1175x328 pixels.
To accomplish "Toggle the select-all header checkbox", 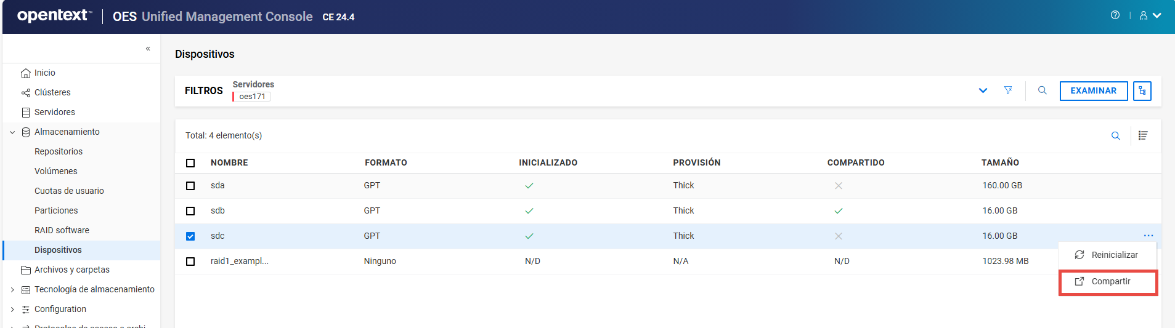I will pyautogui.click(x=190, y=163).
